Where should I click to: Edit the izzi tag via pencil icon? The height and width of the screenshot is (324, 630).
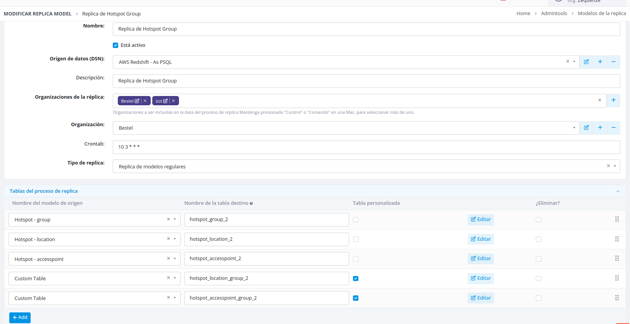coord(165,101)
